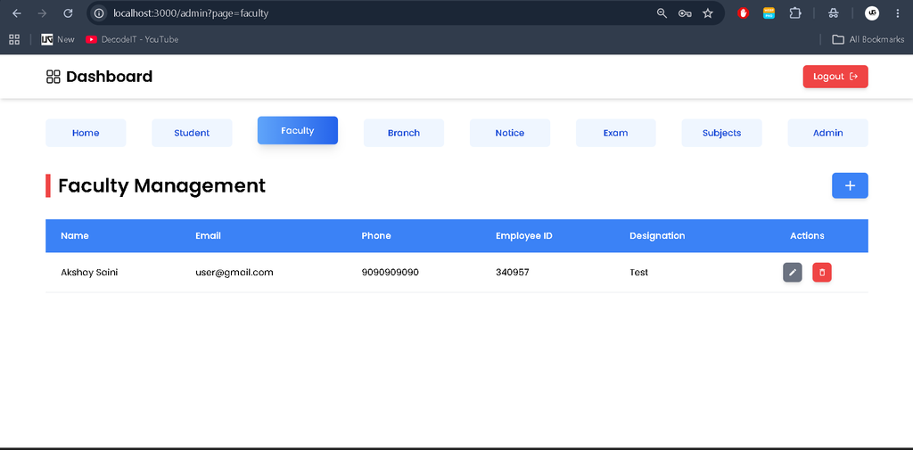Bookmark this page with the star
The image size is (913, 450).
point(707,12)
